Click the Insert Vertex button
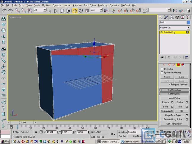Screen dimensions: 192x144 point(174,98)
